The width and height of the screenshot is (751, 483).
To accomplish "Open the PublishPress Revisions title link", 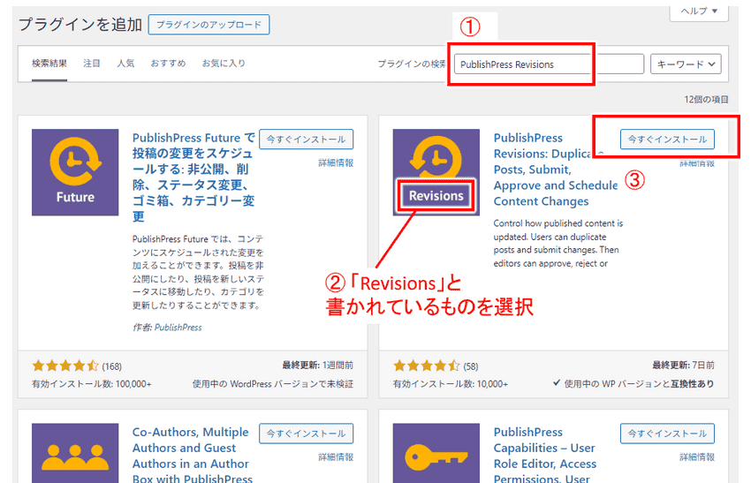I will (x=556, y=170).
